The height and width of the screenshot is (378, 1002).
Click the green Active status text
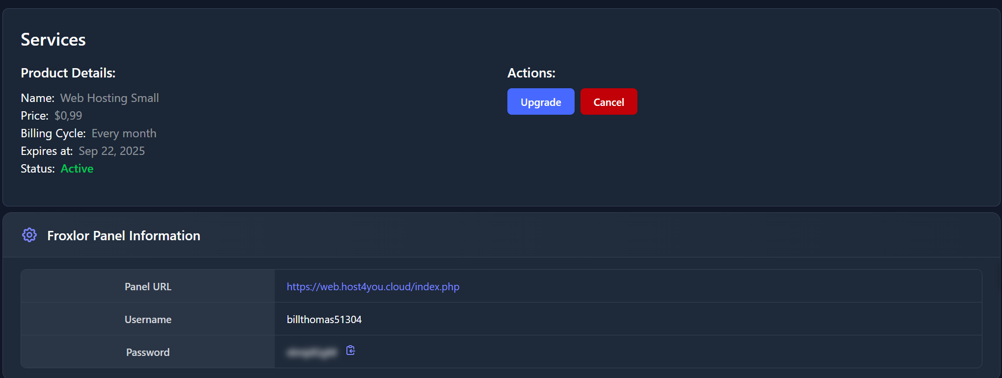pos(77,169)
